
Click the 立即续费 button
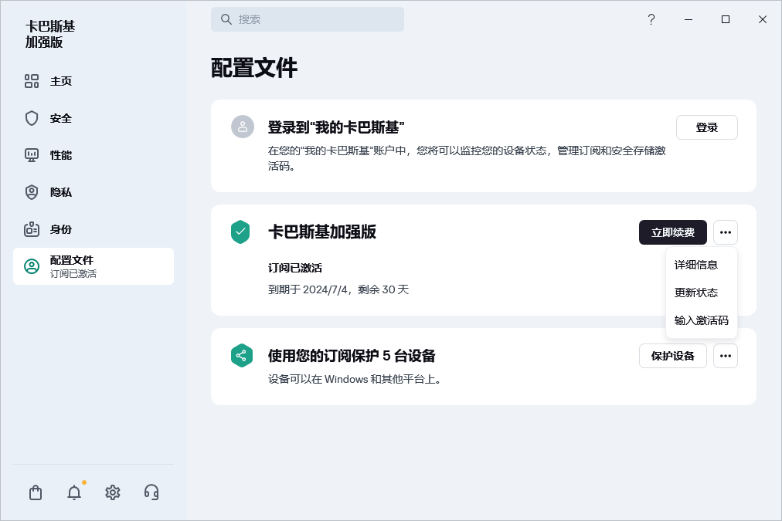click(672, 232)
